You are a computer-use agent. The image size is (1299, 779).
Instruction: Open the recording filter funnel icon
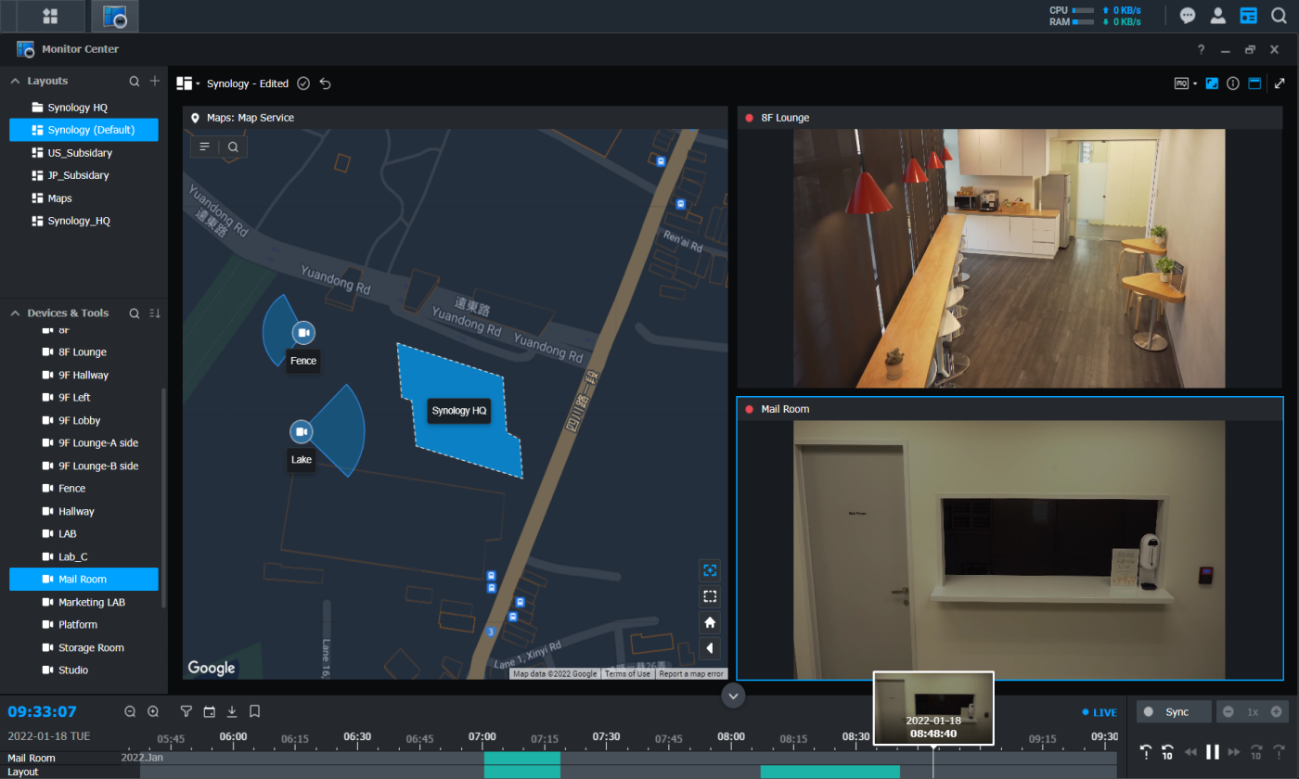186,711
